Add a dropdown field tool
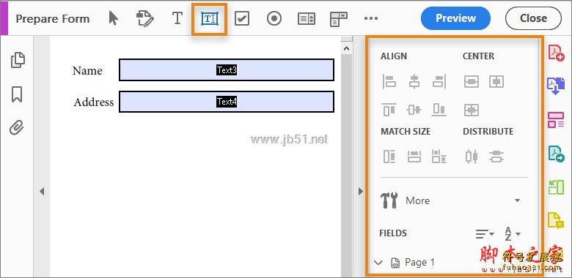The height and width of the screenshot is (278, 572). pos(339,18)
